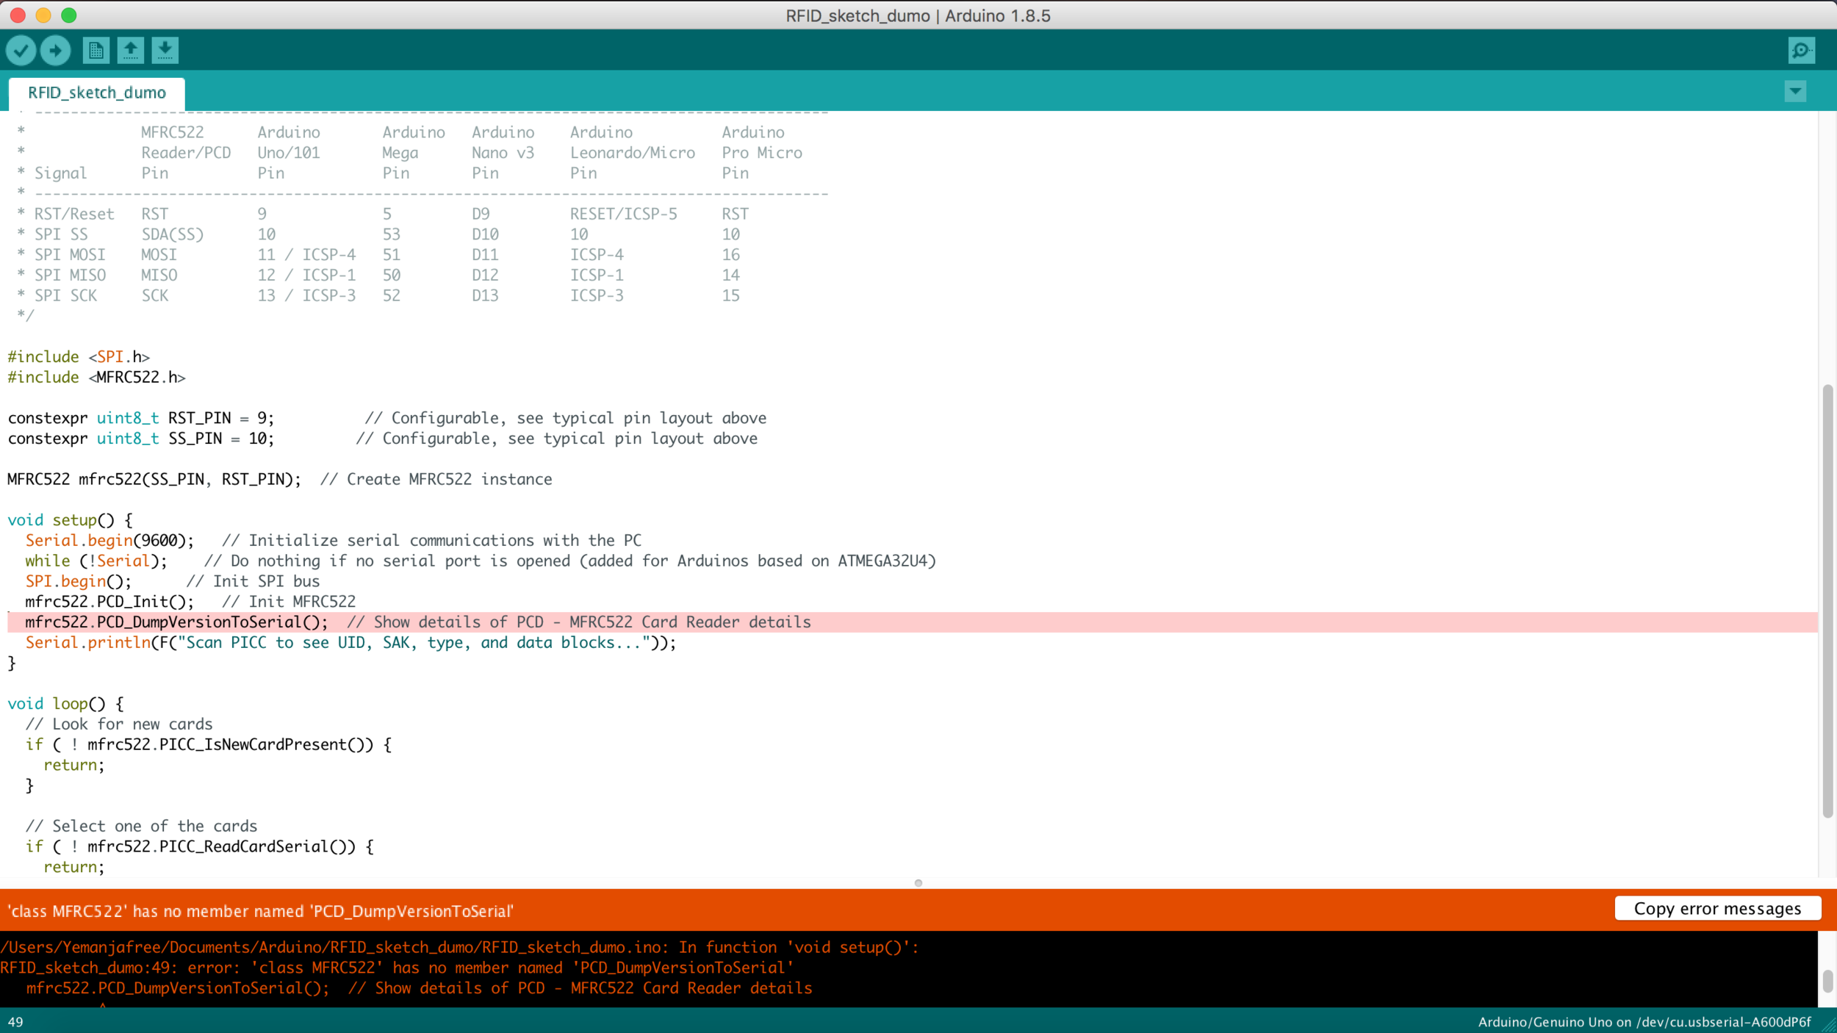This screenshot has width=1837, height=1033.
Task: Click the board and port status text
Action: [1644, 1022]
